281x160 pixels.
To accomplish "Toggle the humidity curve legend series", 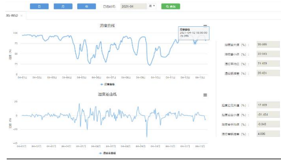I will [x=107, y=84].
